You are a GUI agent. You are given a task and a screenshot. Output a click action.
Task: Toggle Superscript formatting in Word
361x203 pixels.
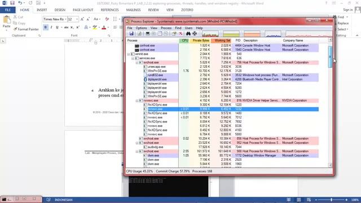78,28
